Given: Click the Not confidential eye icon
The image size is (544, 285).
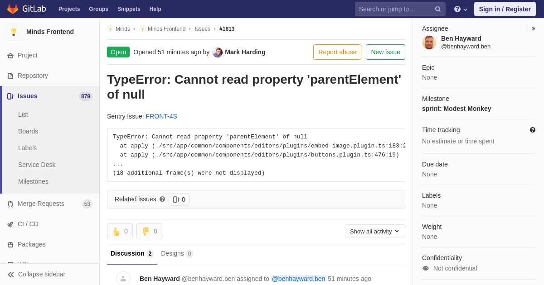Looking at the screenshot, I should pos(426,268).
